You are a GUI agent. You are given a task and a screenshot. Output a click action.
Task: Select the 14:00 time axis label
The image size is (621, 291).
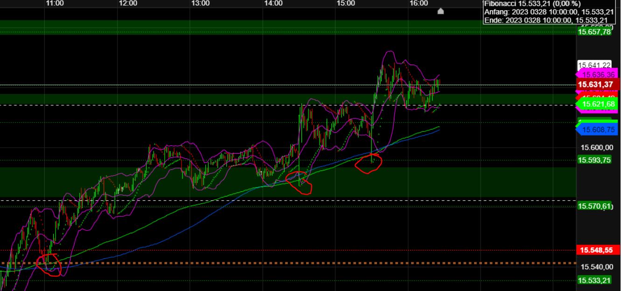click(273, 3)
